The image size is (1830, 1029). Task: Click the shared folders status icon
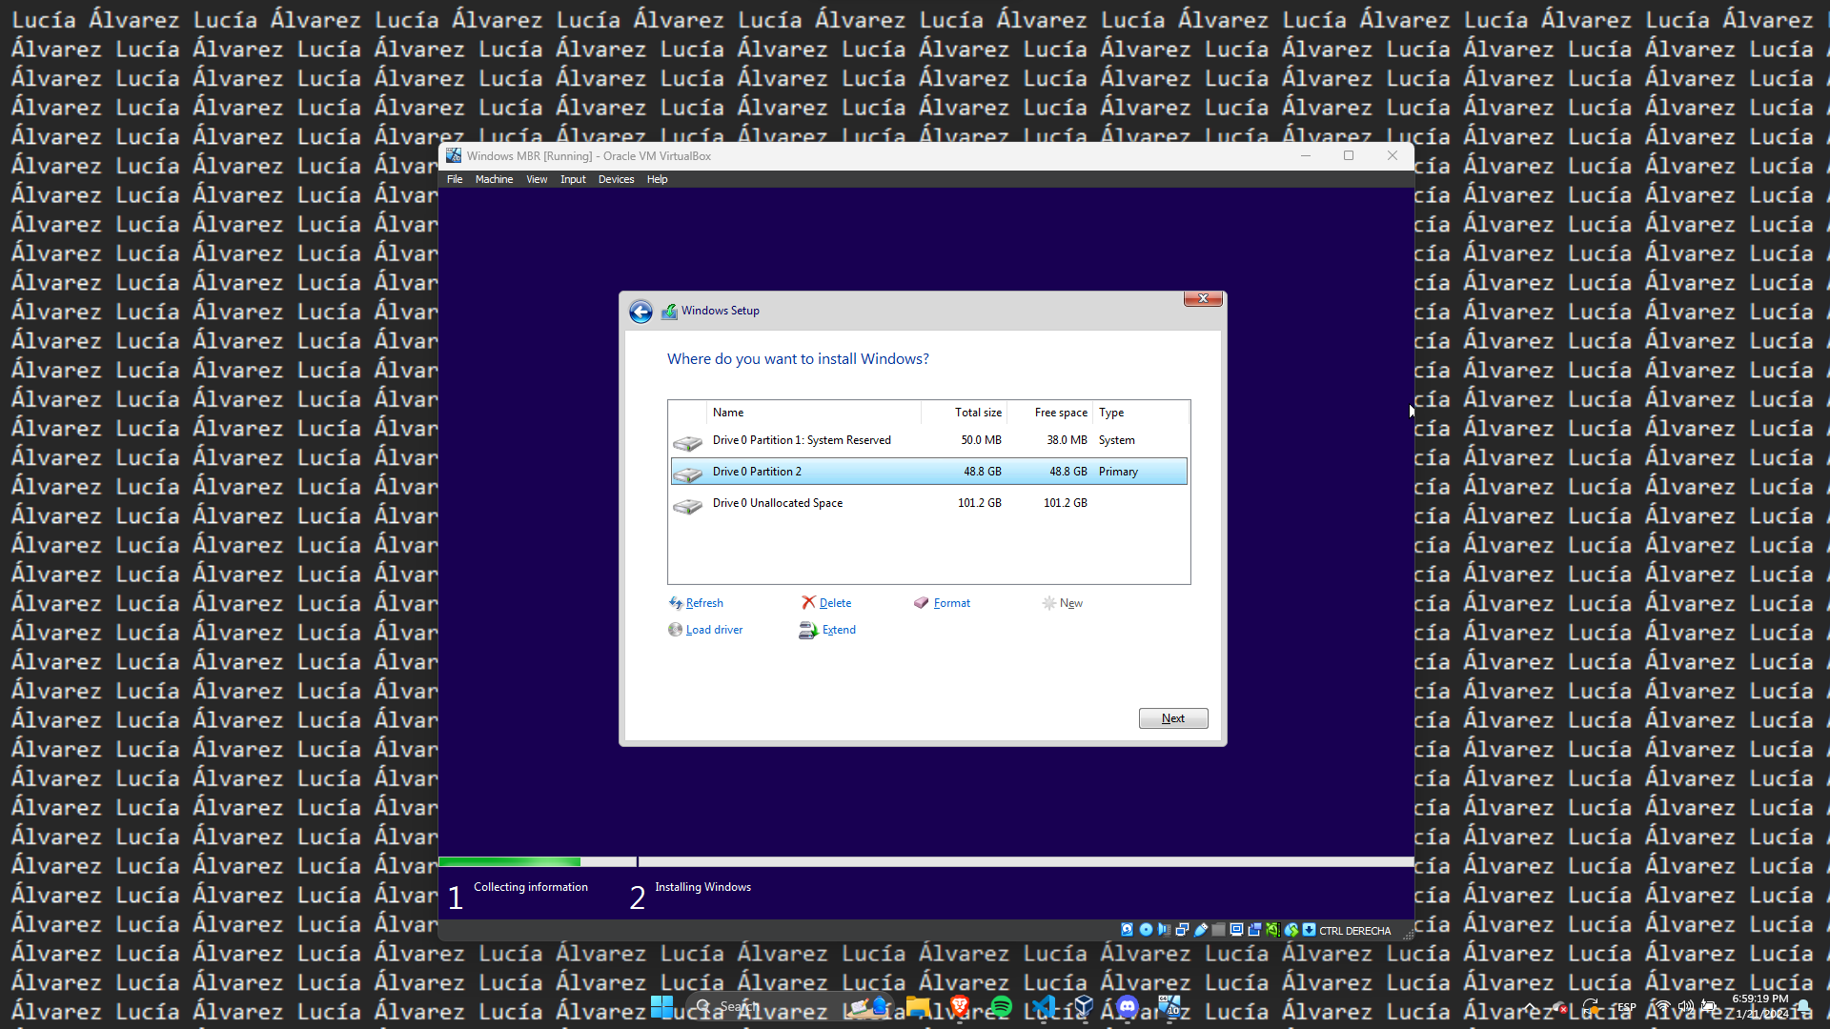point(1218,930)
